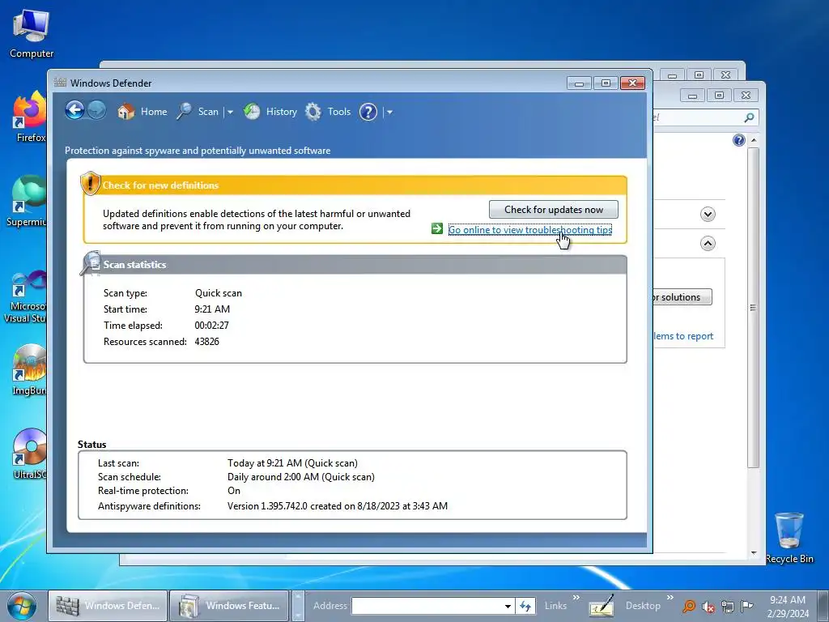Select the History menu label
Image resolution: width=829 pixels, height=622 pixels.
point(281,112)
